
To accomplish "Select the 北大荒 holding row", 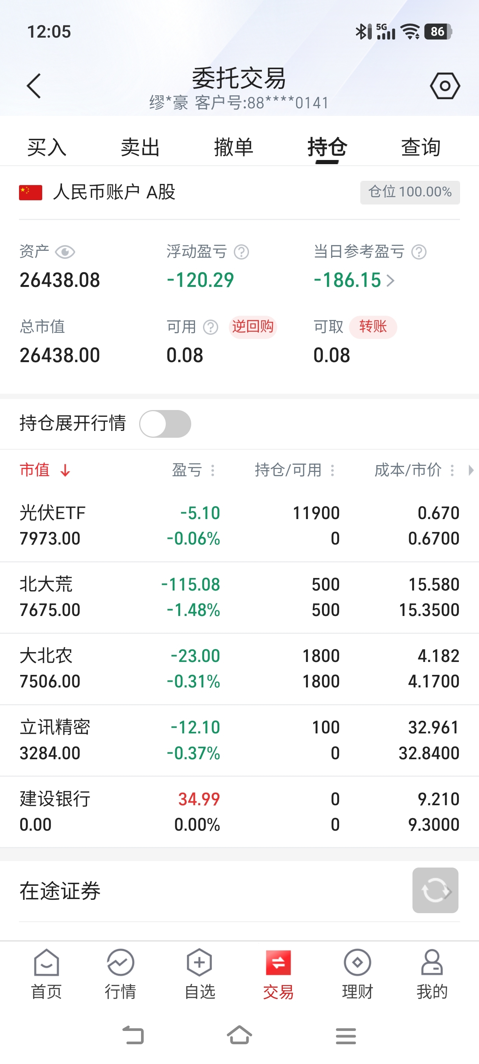I will [x=239, y=597].
